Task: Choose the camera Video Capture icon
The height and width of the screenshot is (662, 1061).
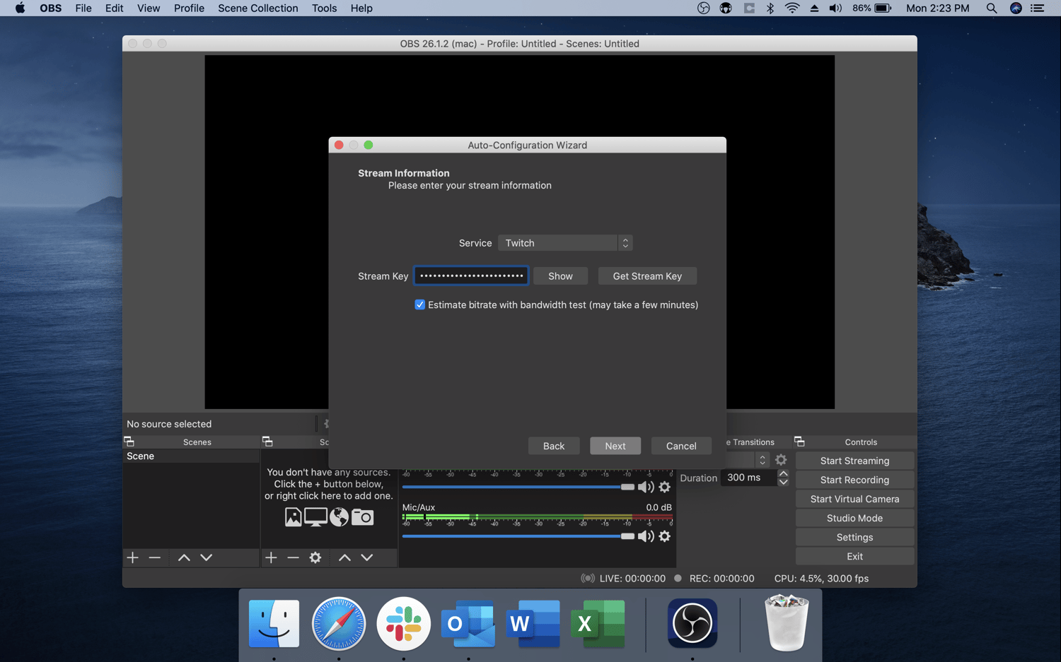Action: tap(362, 516)
